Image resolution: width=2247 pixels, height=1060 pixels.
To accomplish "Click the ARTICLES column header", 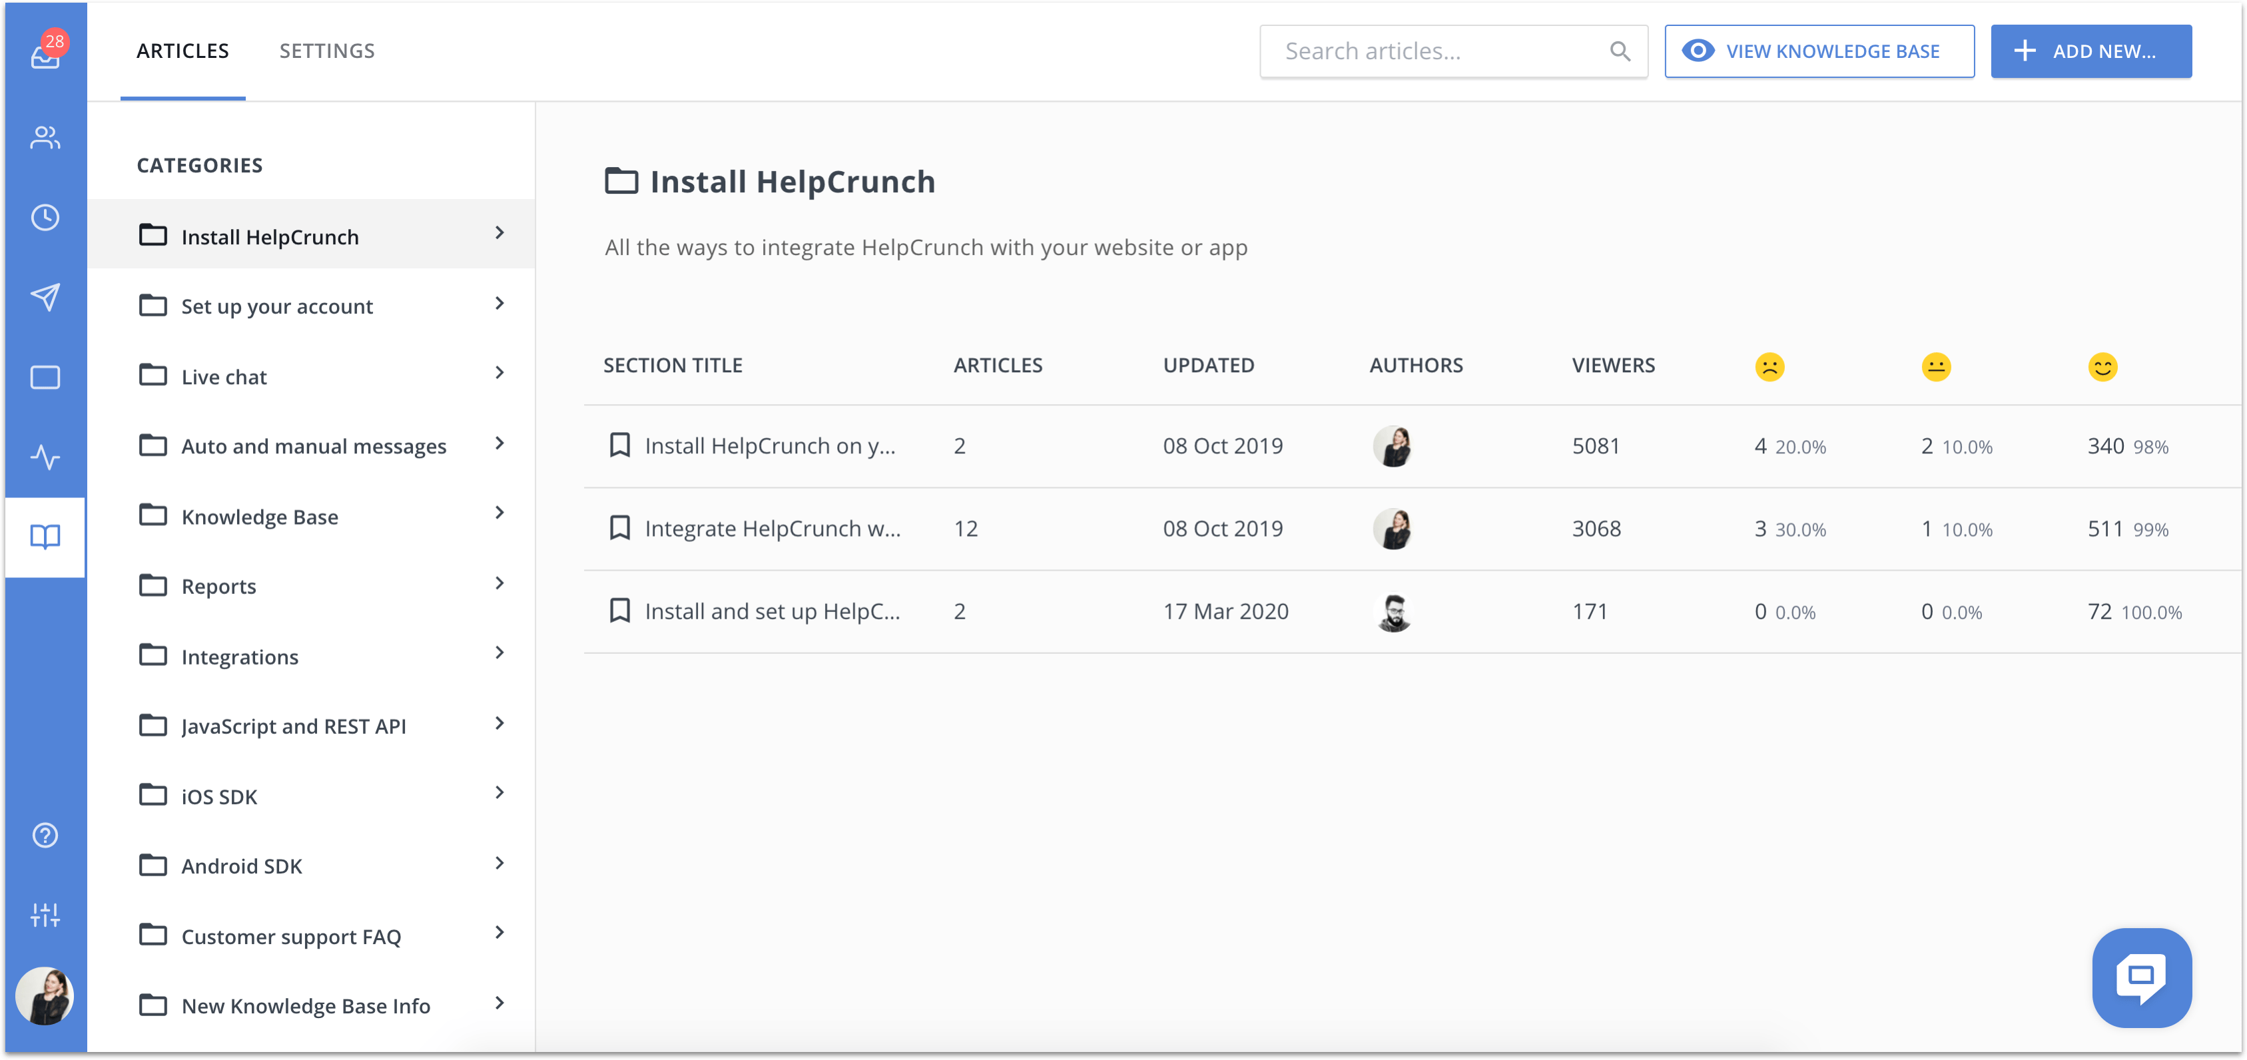I will pos(998,366).
